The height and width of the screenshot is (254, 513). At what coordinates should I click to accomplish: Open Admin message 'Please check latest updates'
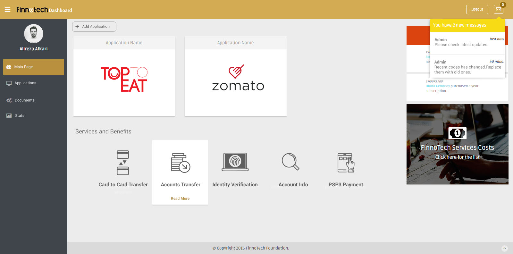(467, 43)
